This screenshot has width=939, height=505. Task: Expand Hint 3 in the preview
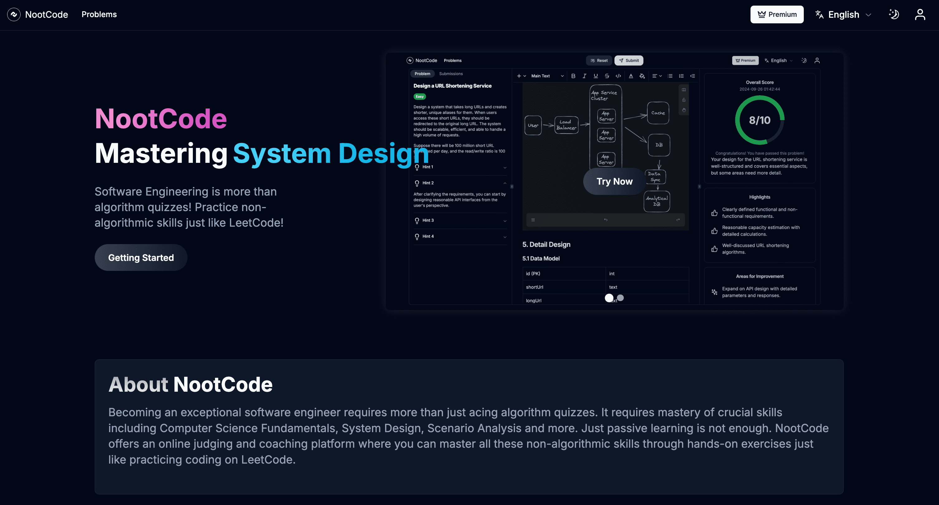(460, 220)
